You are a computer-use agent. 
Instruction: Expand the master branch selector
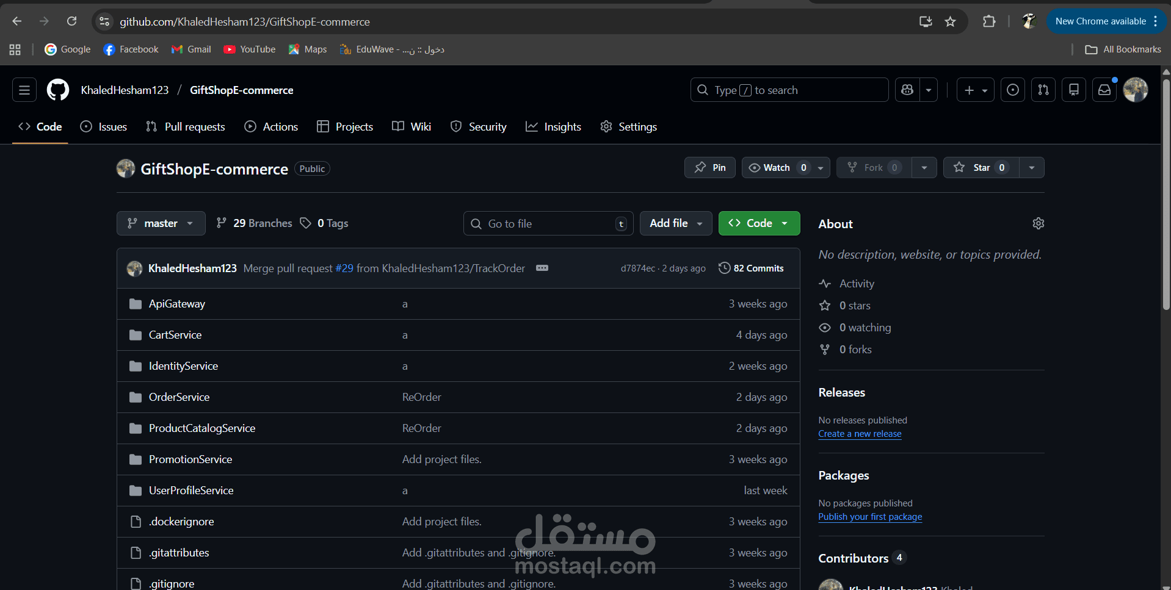161,223
